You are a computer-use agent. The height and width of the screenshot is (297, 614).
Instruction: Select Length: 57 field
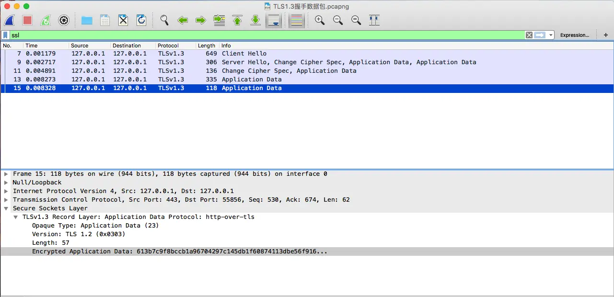pos(51,243)
